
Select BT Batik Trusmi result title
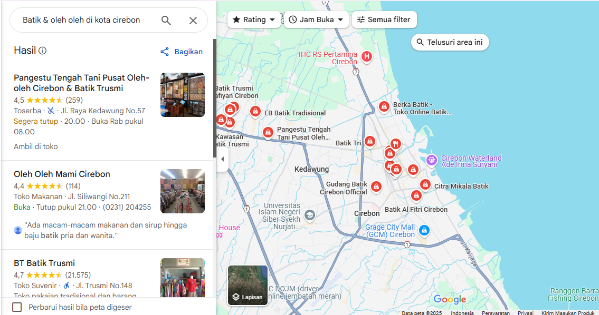(44, 263)
